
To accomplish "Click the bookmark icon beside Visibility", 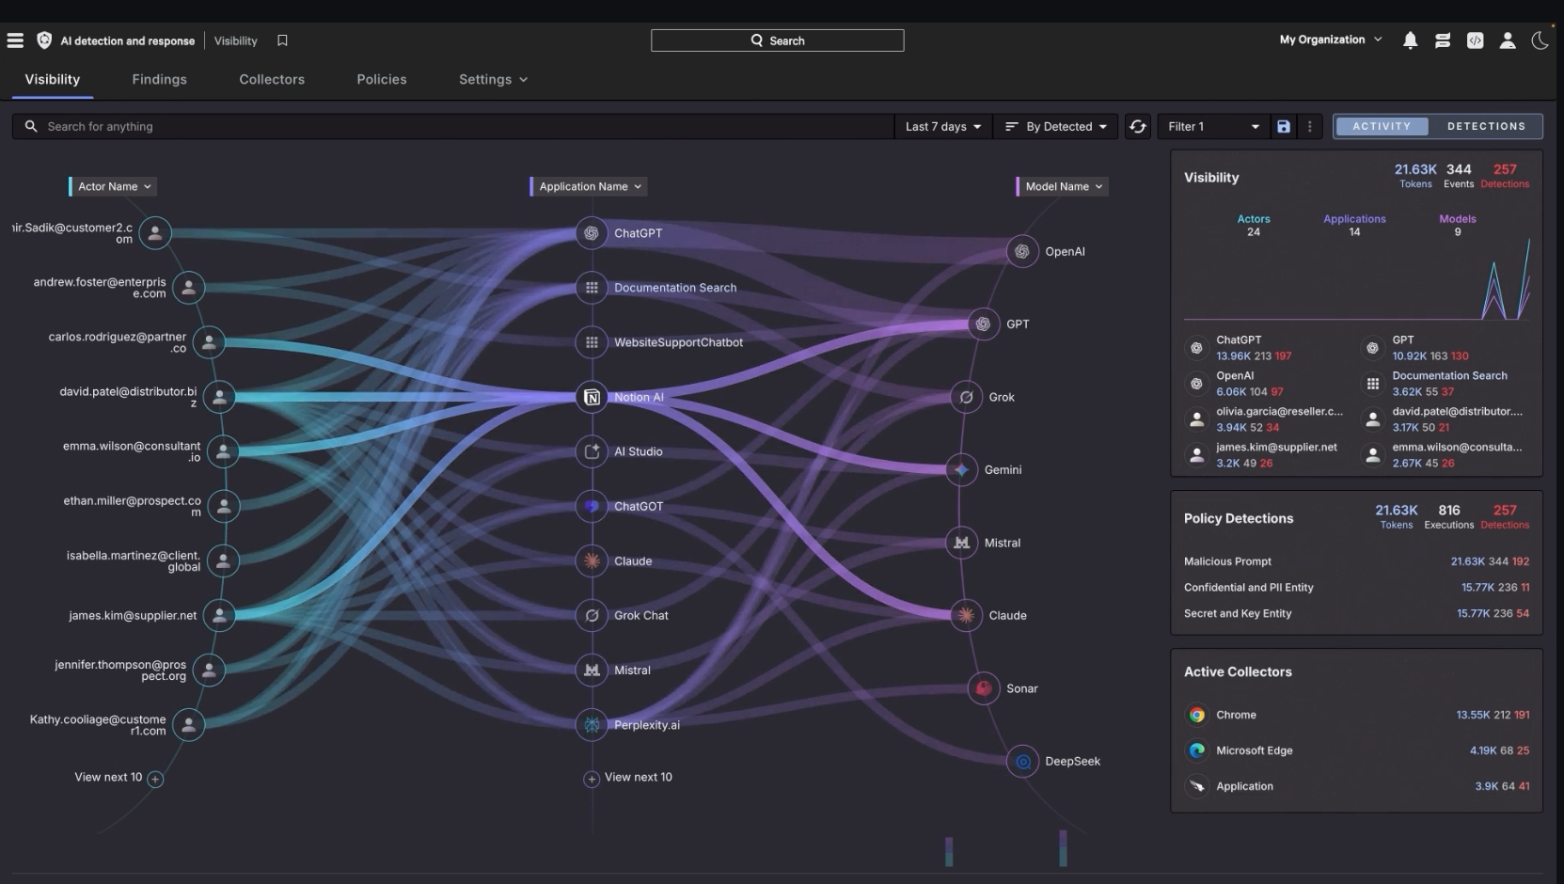I will [282, 40].
